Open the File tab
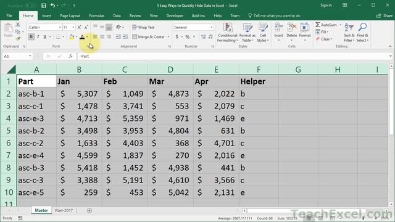Screen dimensions: 395x222 pyautogui.click(x=9, y=15)
